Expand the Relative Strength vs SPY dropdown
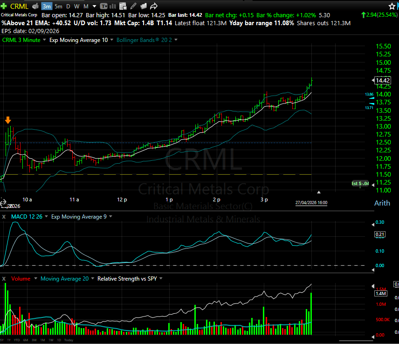399x344 pixels. 161,279
